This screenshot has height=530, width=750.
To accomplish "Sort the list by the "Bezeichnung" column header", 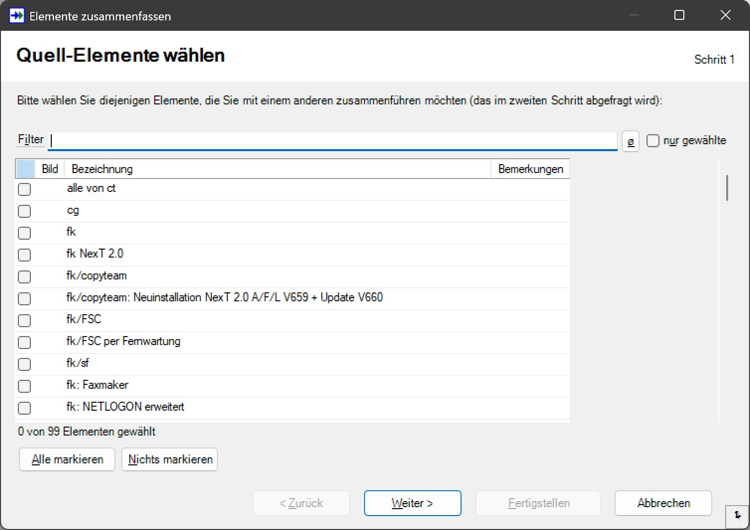I will pyautogui.click(x=102, y=169).
